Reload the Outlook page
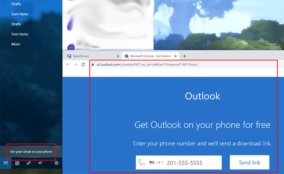Screen dimensions: 284x174 [x=83, y=65]
